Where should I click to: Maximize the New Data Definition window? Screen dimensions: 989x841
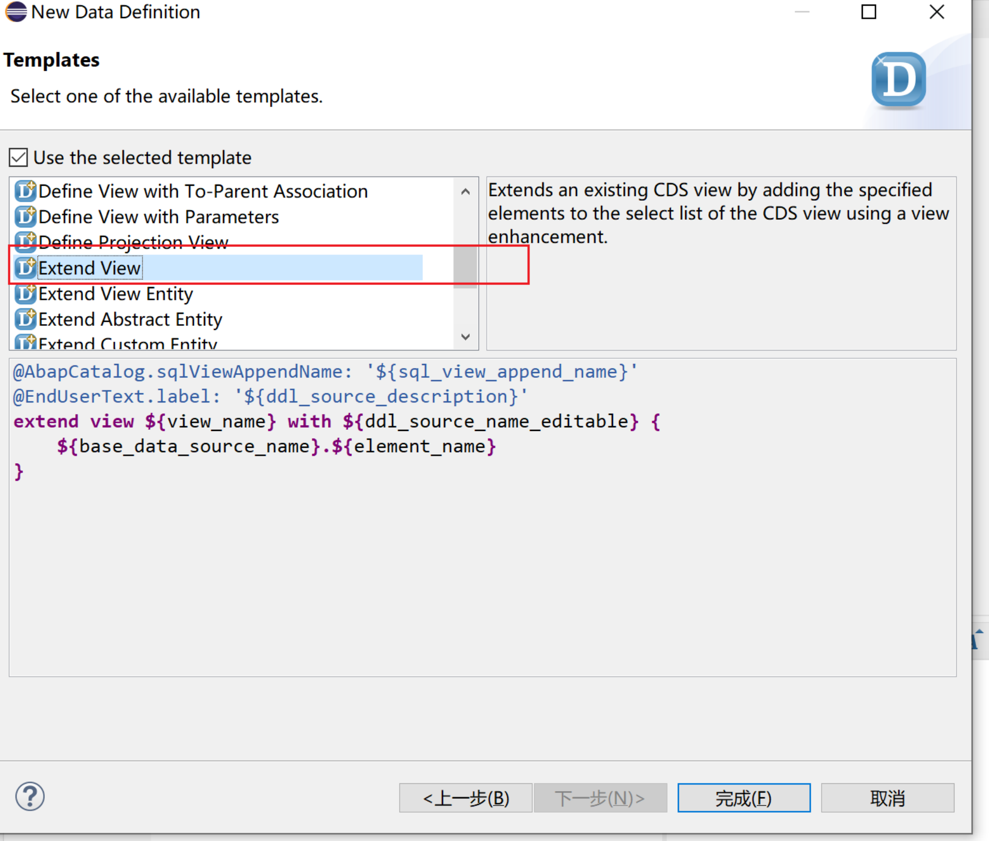(x=868, y=12)
